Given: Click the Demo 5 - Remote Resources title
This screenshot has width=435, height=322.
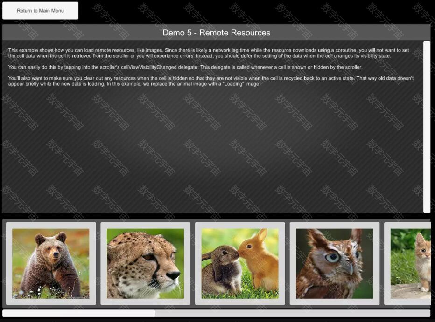Looking at the screenshot, I should pos(216,33).
